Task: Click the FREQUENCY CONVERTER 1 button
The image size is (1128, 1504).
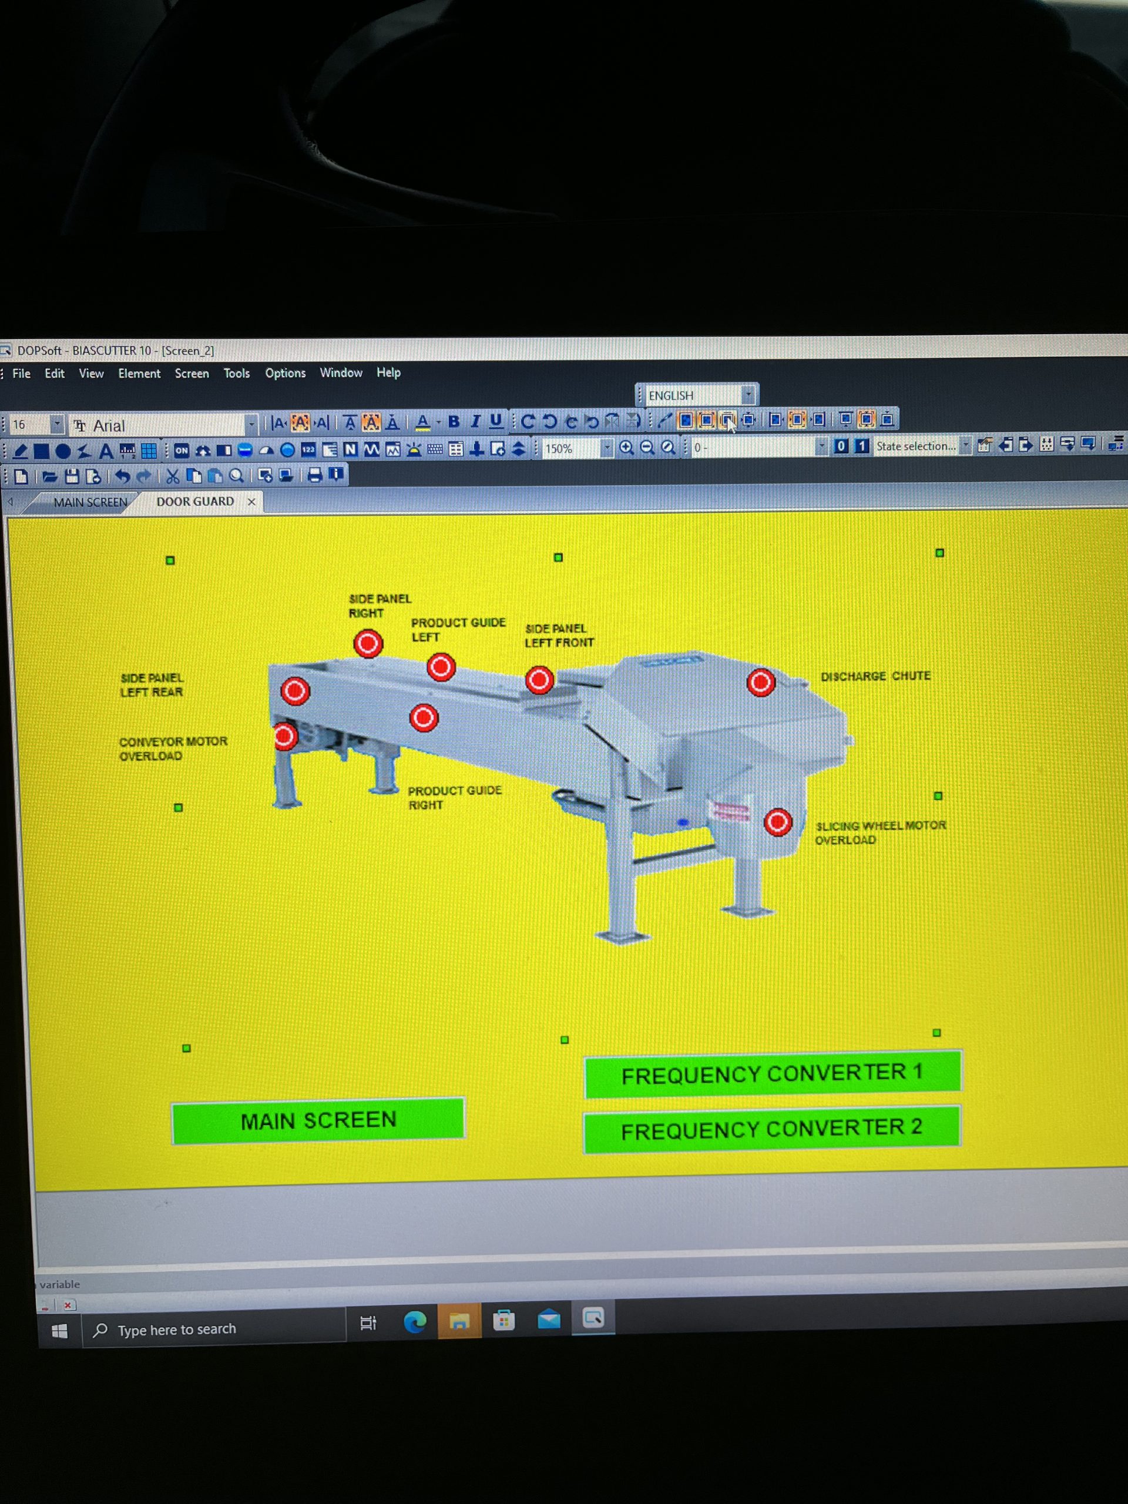Action: click(772, 1073)
